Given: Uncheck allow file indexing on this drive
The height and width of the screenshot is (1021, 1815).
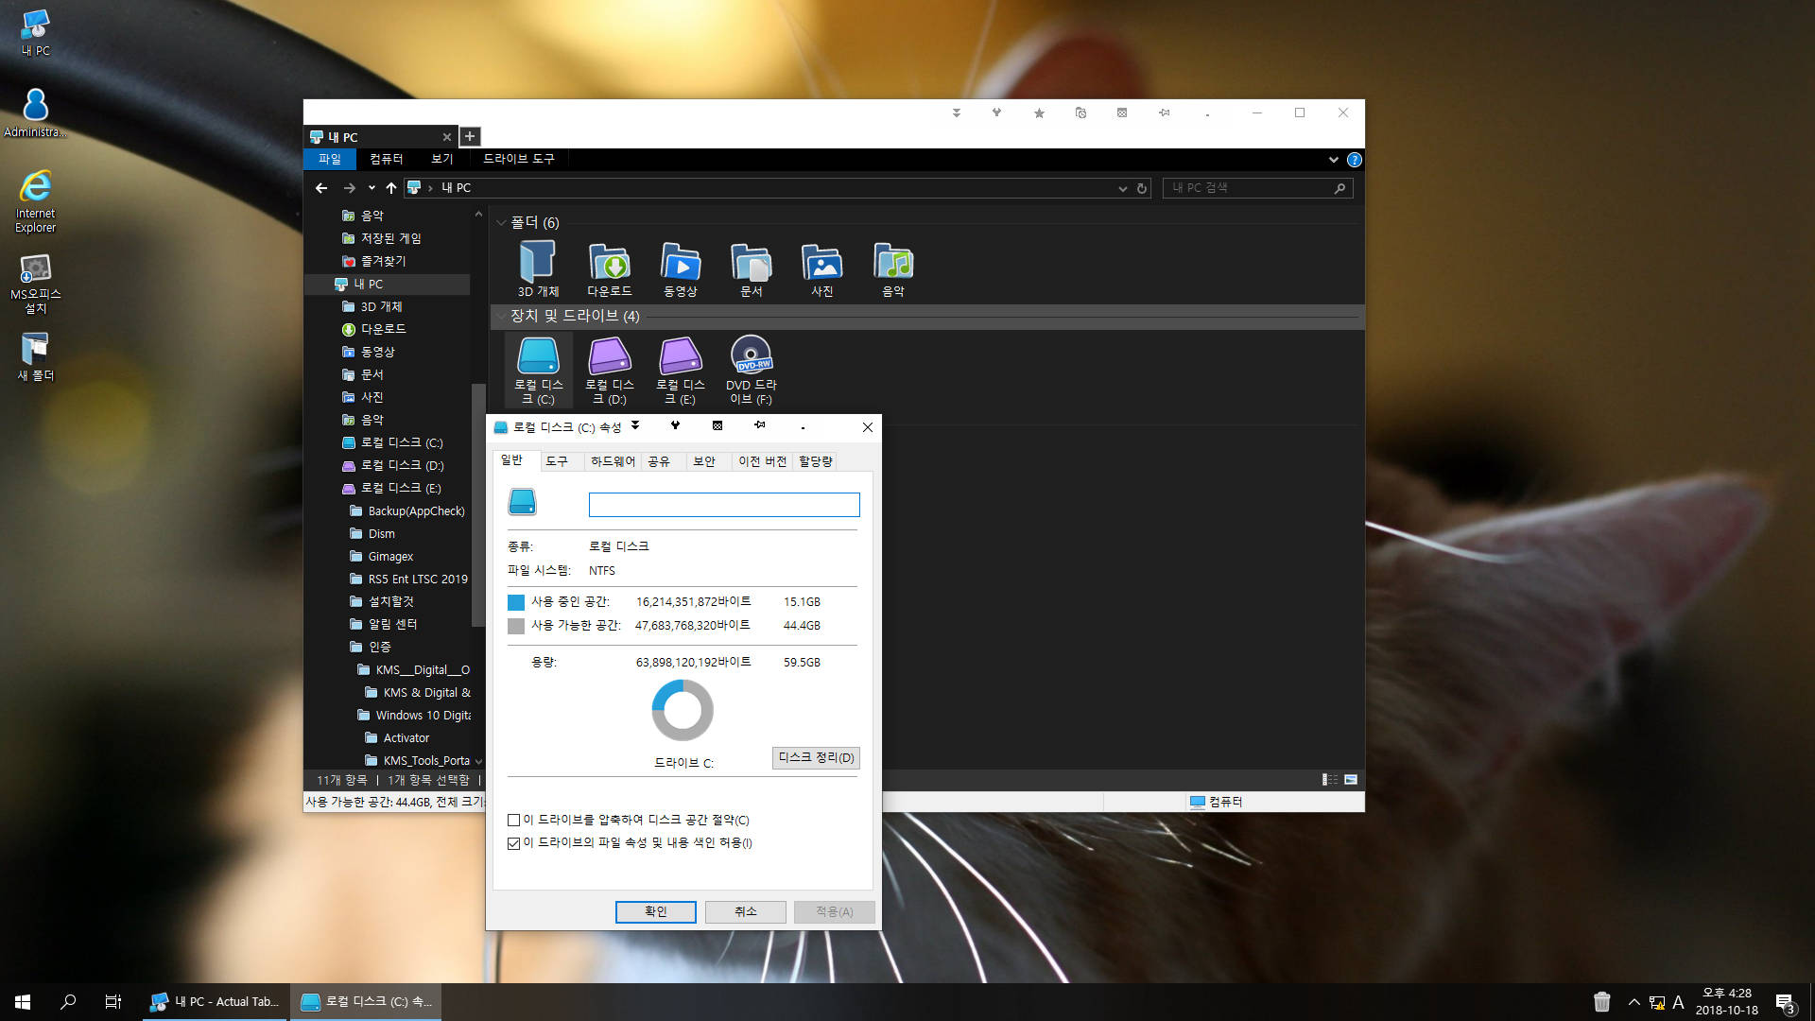Looking at the screenshot, I should (x=513, y=843).
